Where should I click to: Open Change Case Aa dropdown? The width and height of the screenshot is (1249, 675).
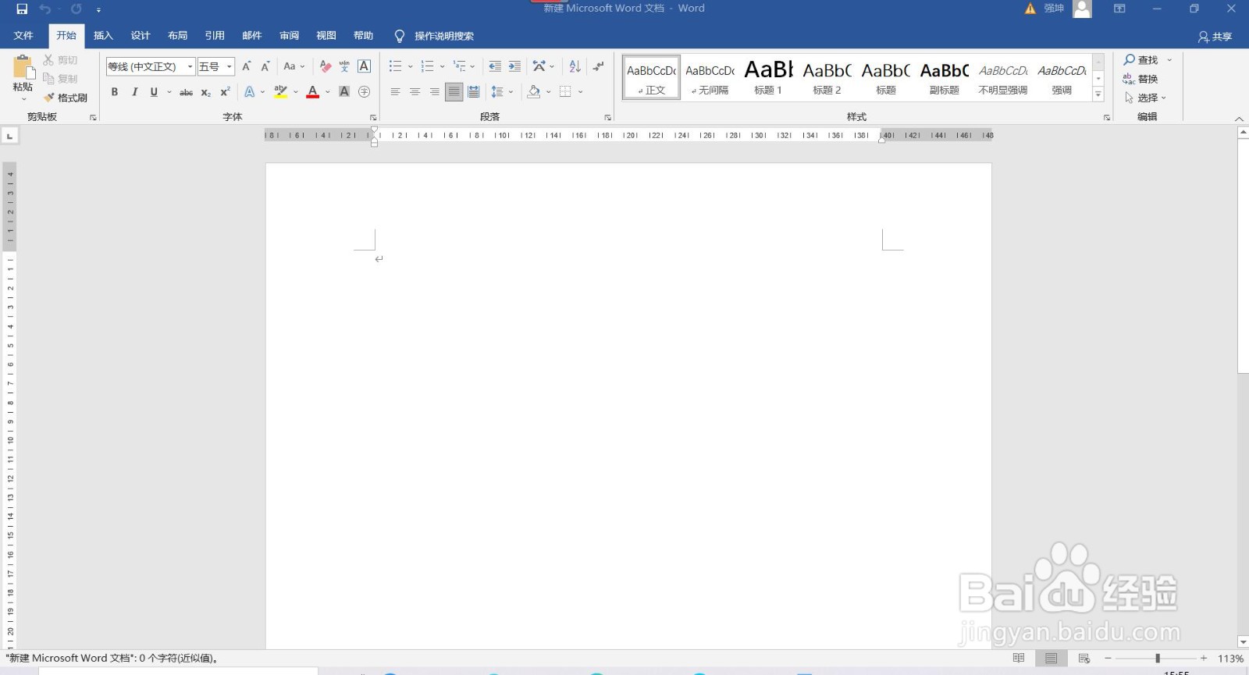coord(294,66)
